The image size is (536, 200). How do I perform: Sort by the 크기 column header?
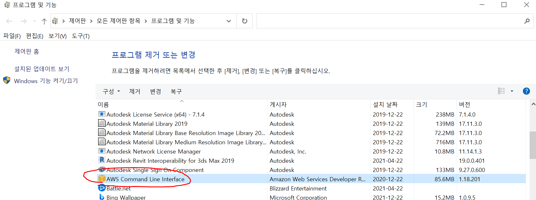(x=435, y=104)
